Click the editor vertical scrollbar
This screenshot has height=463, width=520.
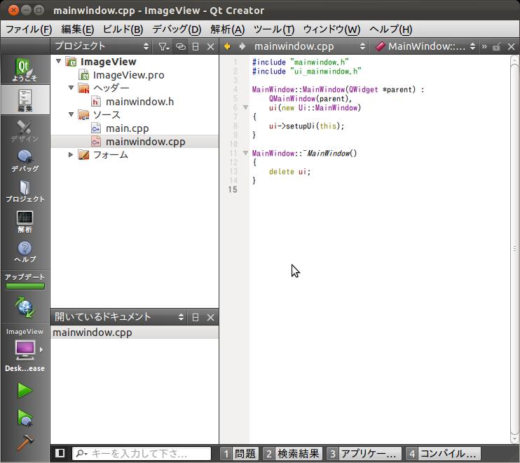point(514,249)
